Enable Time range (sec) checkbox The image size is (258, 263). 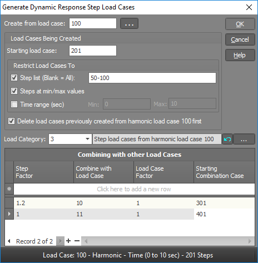pos(14,104)
